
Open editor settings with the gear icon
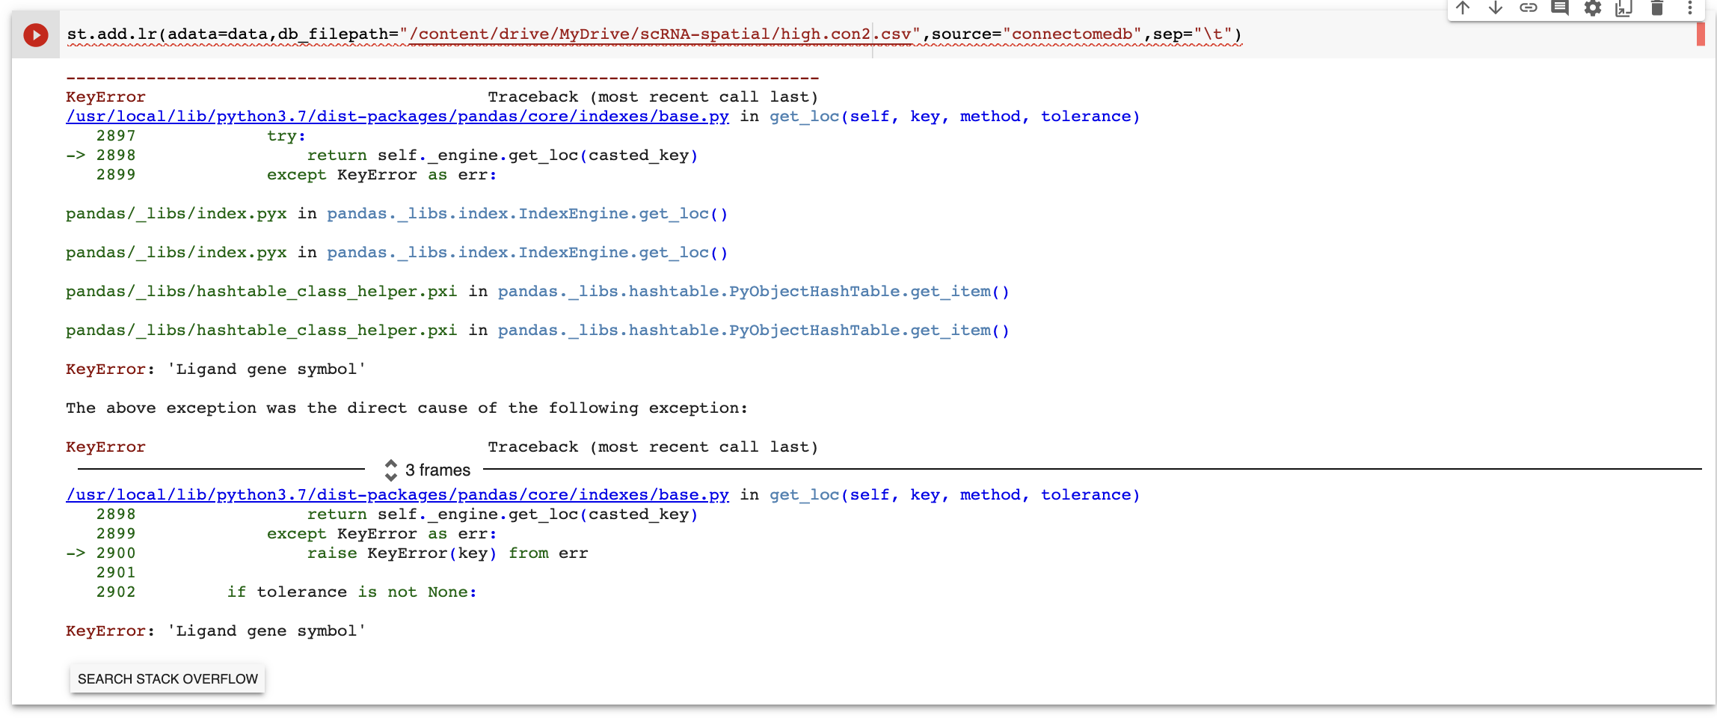tap(1592, 9)
